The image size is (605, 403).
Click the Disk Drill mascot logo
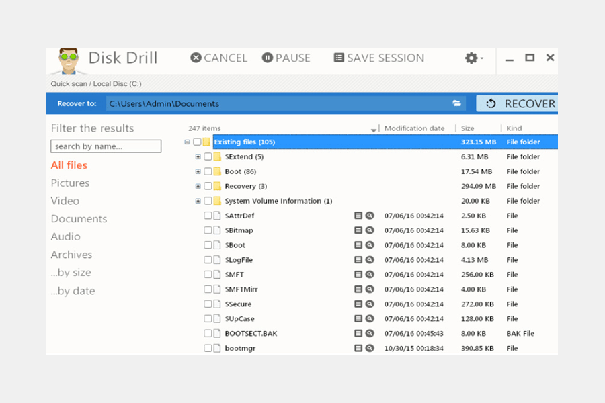pos(69,60)
